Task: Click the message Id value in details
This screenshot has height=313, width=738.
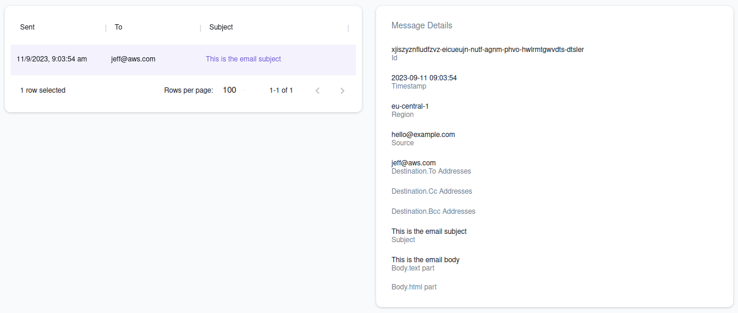Action: [x=487, y=50]
